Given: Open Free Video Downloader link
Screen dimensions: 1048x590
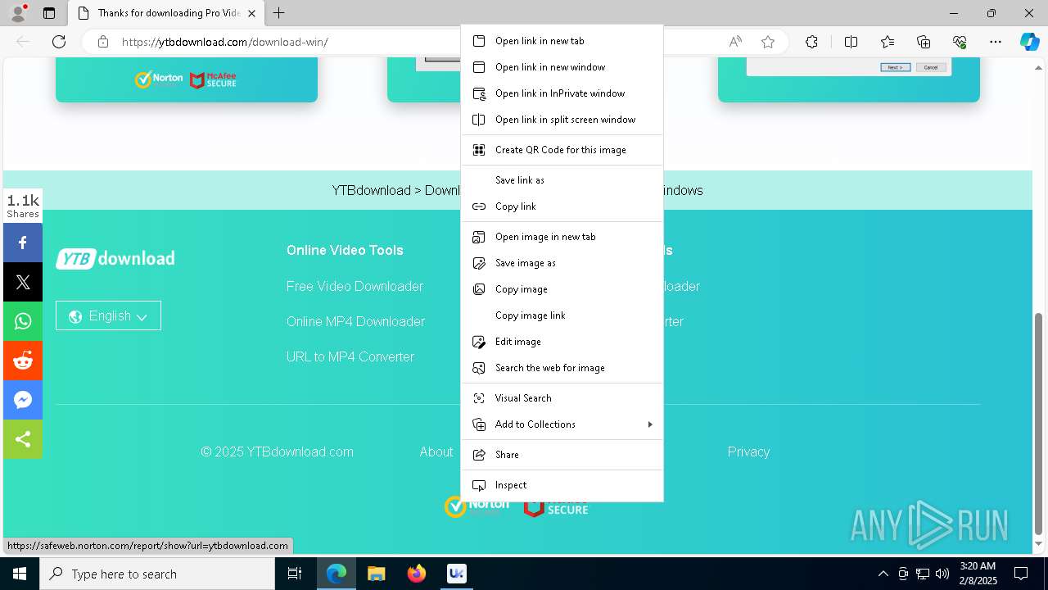Looking at the screenshot, I should [355, 286].
